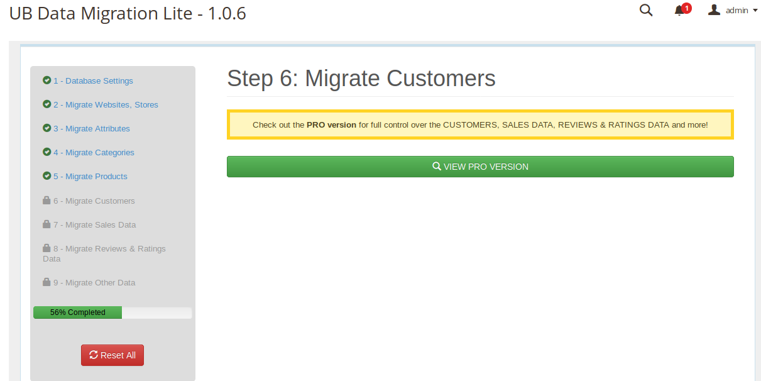Click the lock icon beside Migrate Sales Data
The height and width of the screenshot is (381, 761).
pos(47,224)
